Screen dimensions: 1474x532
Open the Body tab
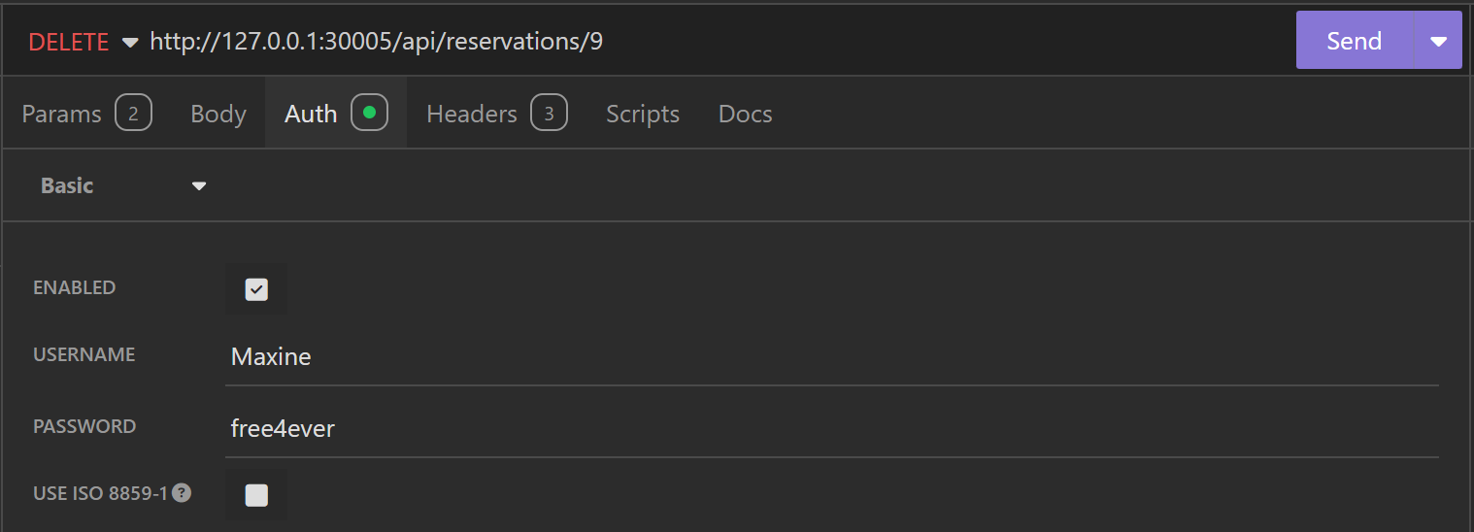coord(218,114)
